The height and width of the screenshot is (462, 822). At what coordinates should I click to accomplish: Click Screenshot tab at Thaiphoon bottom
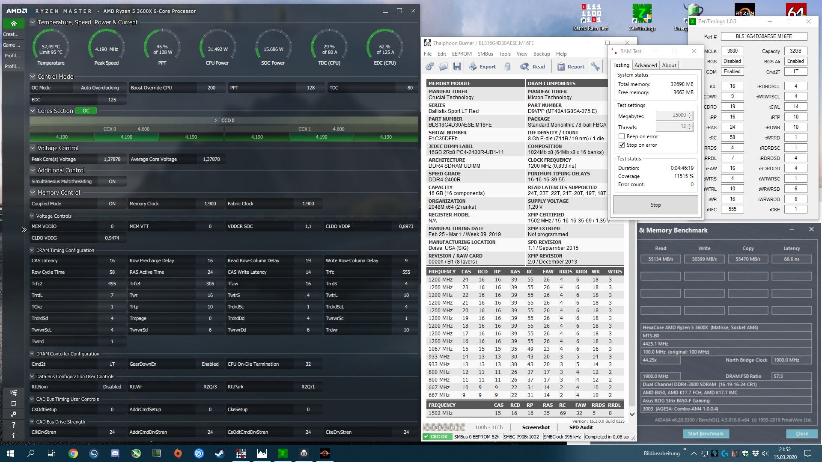click(x=536, y=427)
